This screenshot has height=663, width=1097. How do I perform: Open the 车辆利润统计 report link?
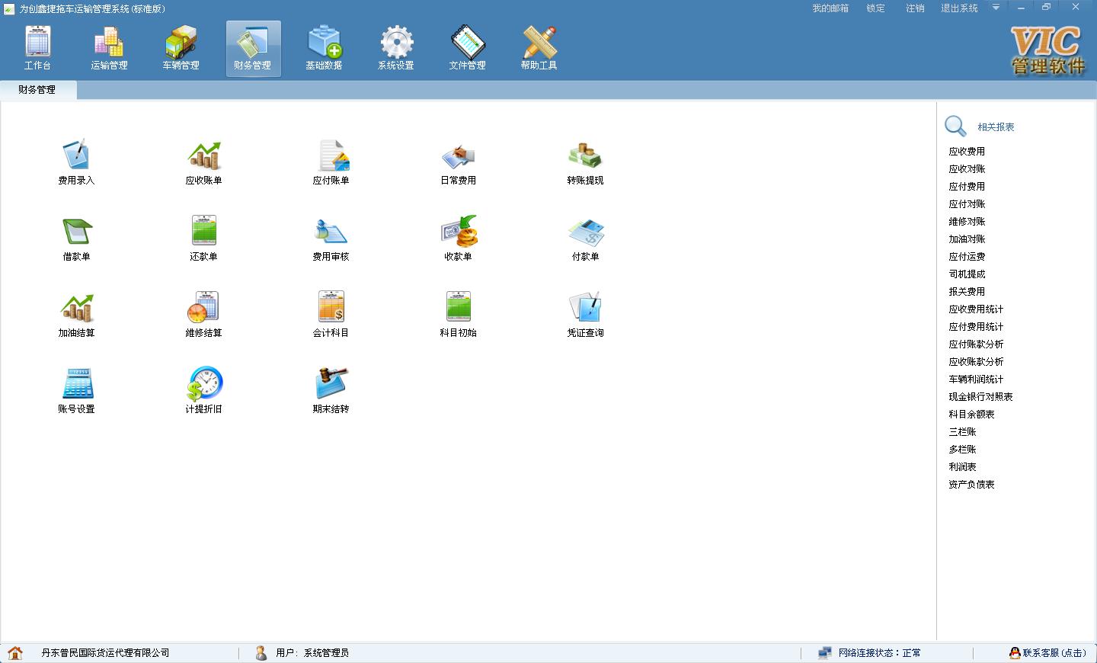pyautogui.click(x=976, y=380)
